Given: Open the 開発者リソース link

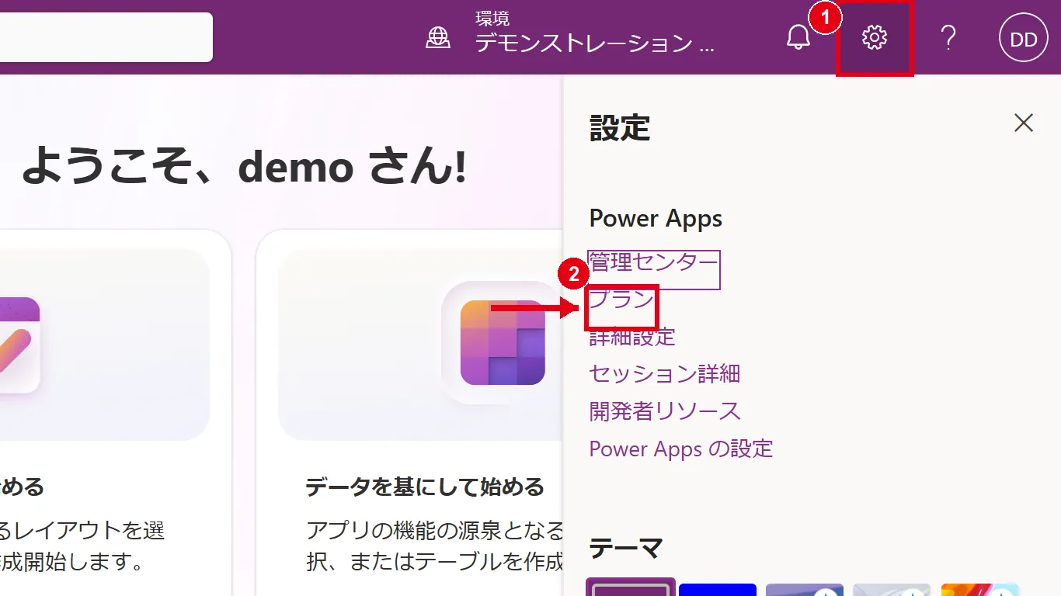Looking at the screenshot, I should 665,411.
